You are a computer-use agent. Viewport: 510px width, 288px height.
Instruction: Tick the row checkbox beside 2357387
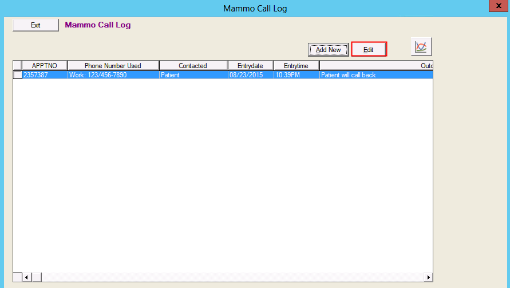(18, 75)
